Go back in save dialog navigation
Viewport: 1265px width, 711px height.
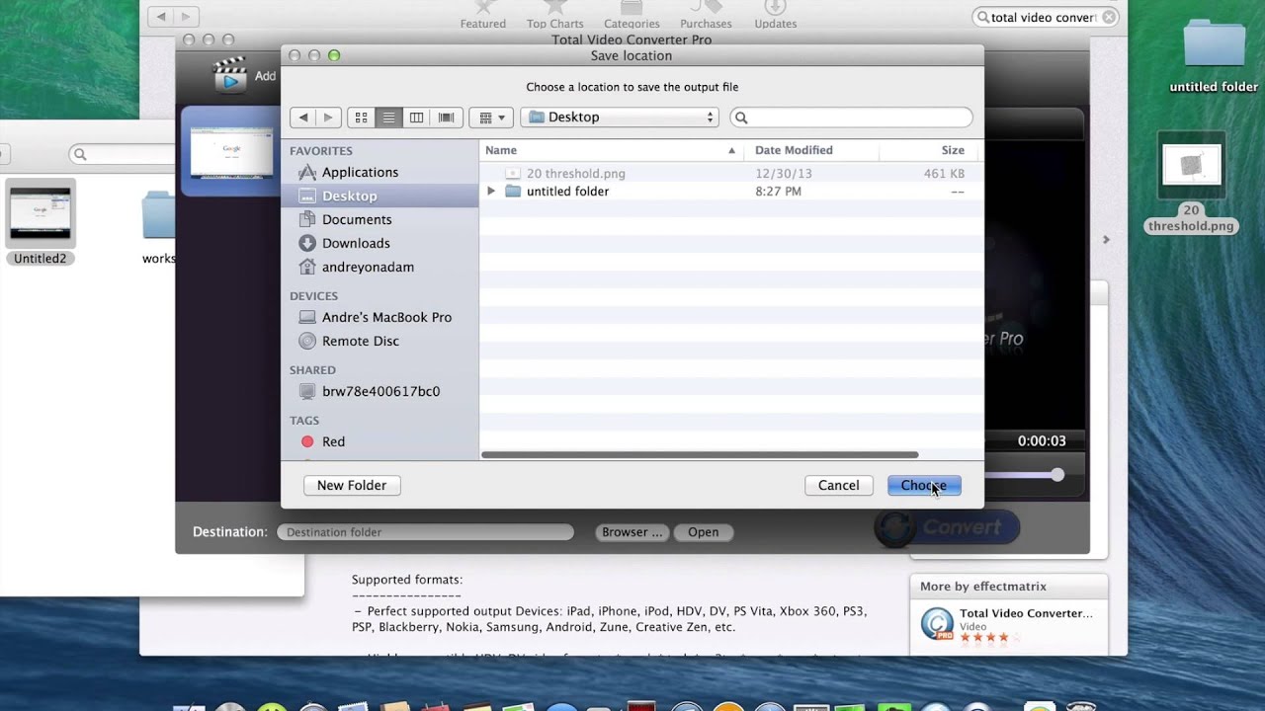[x=303, y=118]
